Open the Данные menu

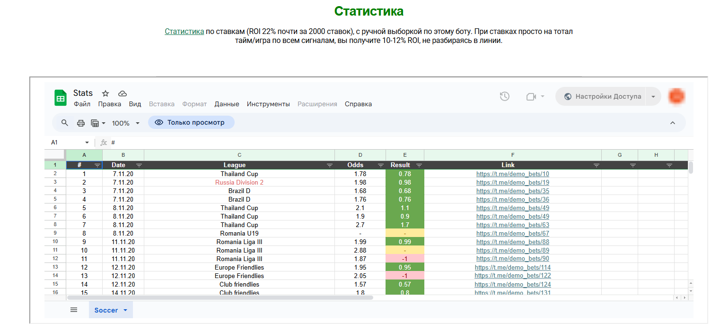(x=227, y=104)
